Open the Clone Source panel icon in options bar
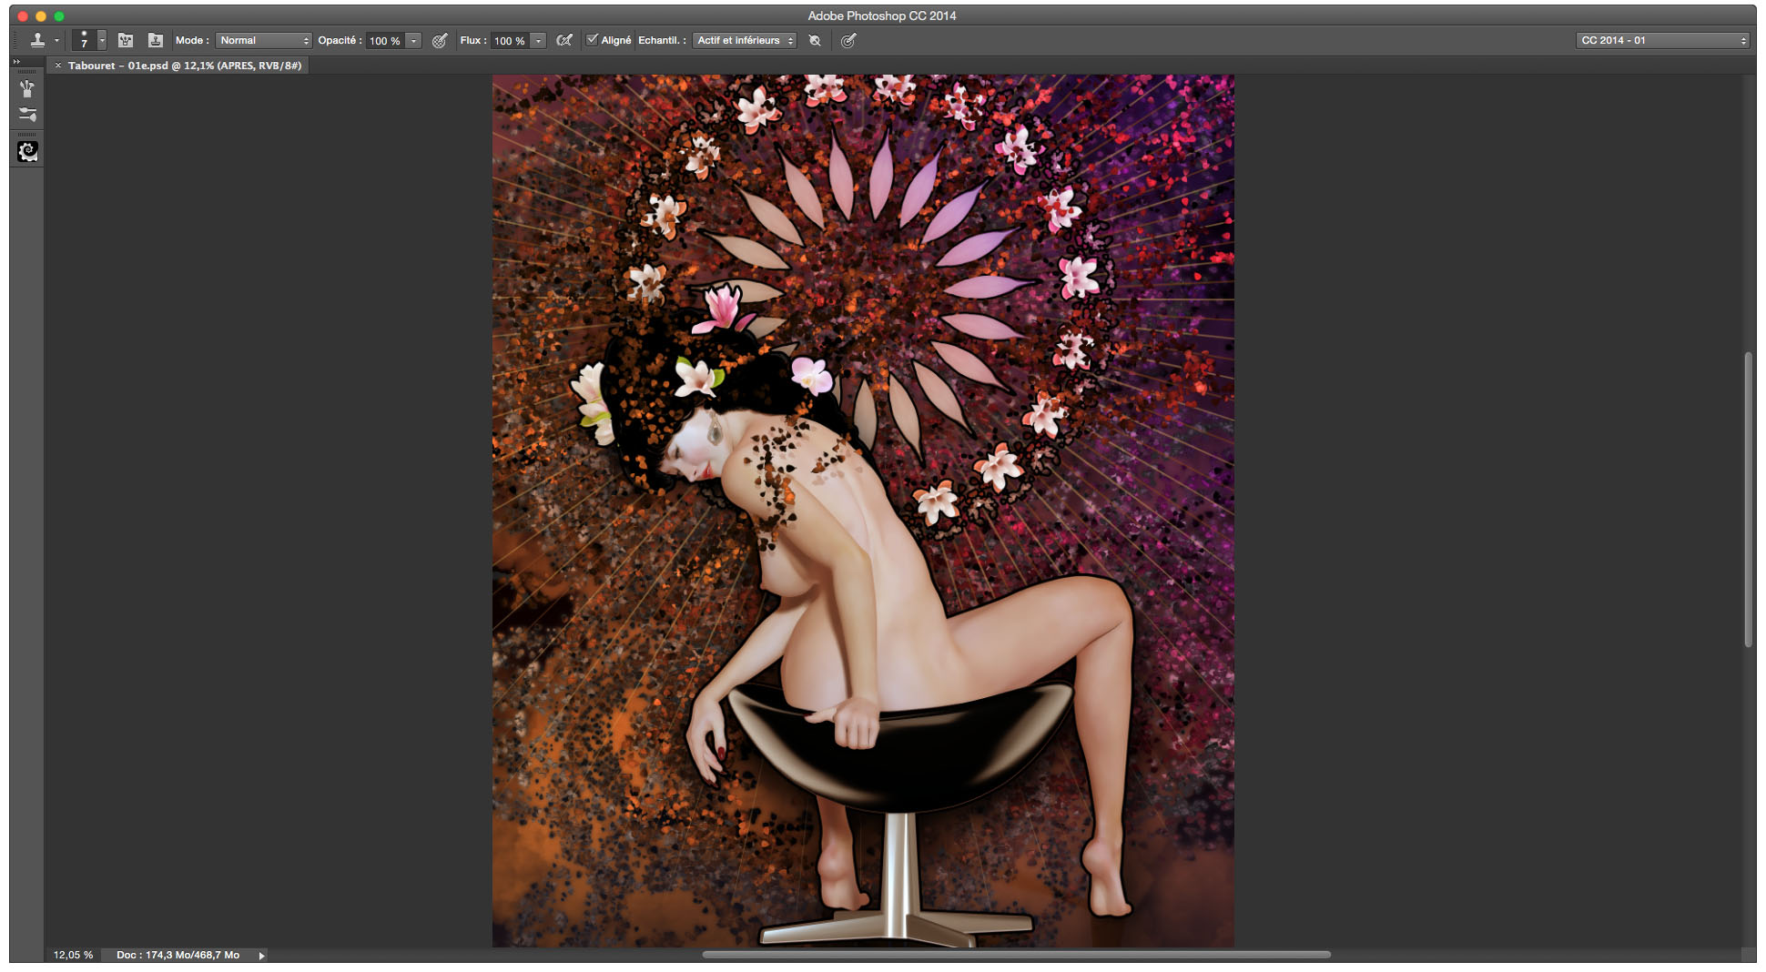 pos(156,40)
